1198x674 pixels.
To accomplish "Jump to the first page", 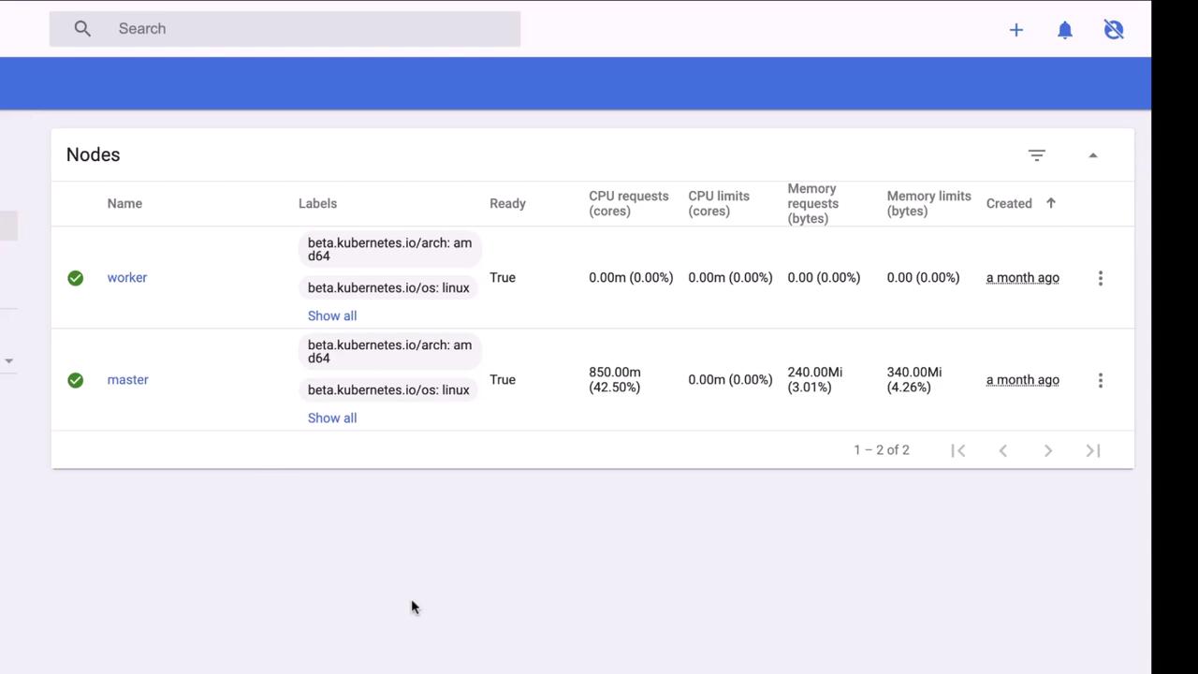I will (957, 450).
